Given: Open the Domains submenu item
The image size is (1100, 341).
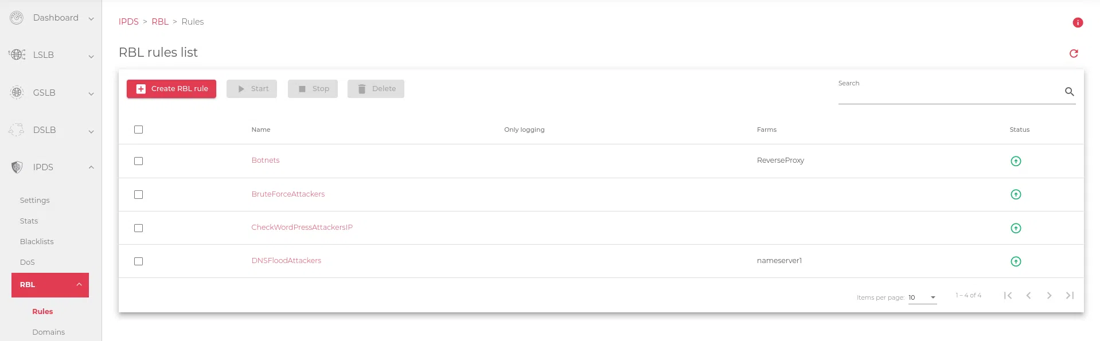Looking at the screenshot, I should [48, 332].
